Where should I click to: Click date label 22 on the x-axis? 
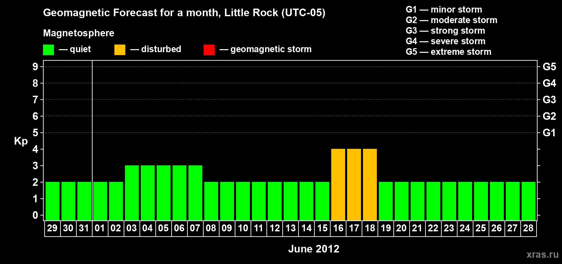(x=433, y=228)
